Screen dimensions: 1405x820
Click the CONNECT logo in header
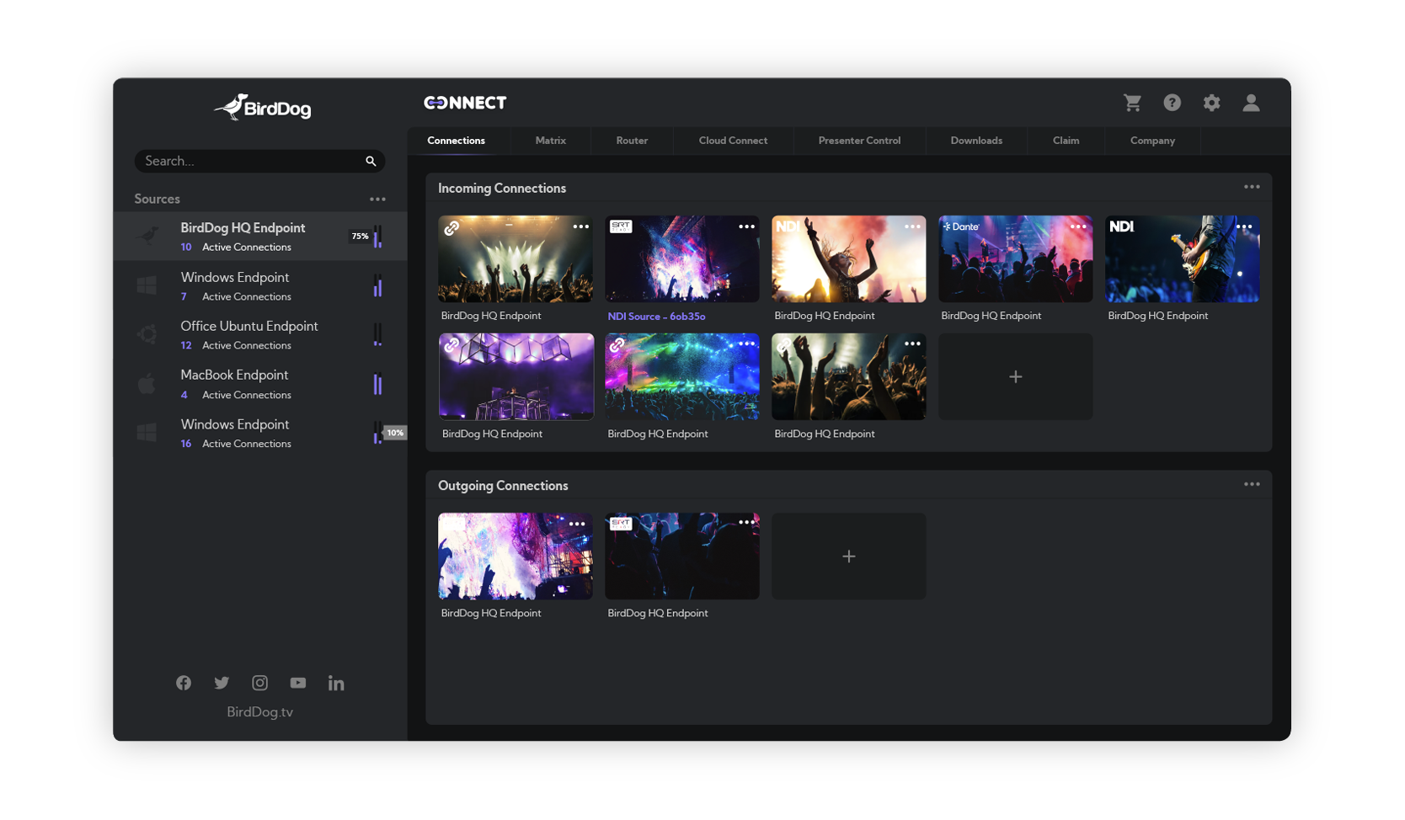(x=465, y=103)
